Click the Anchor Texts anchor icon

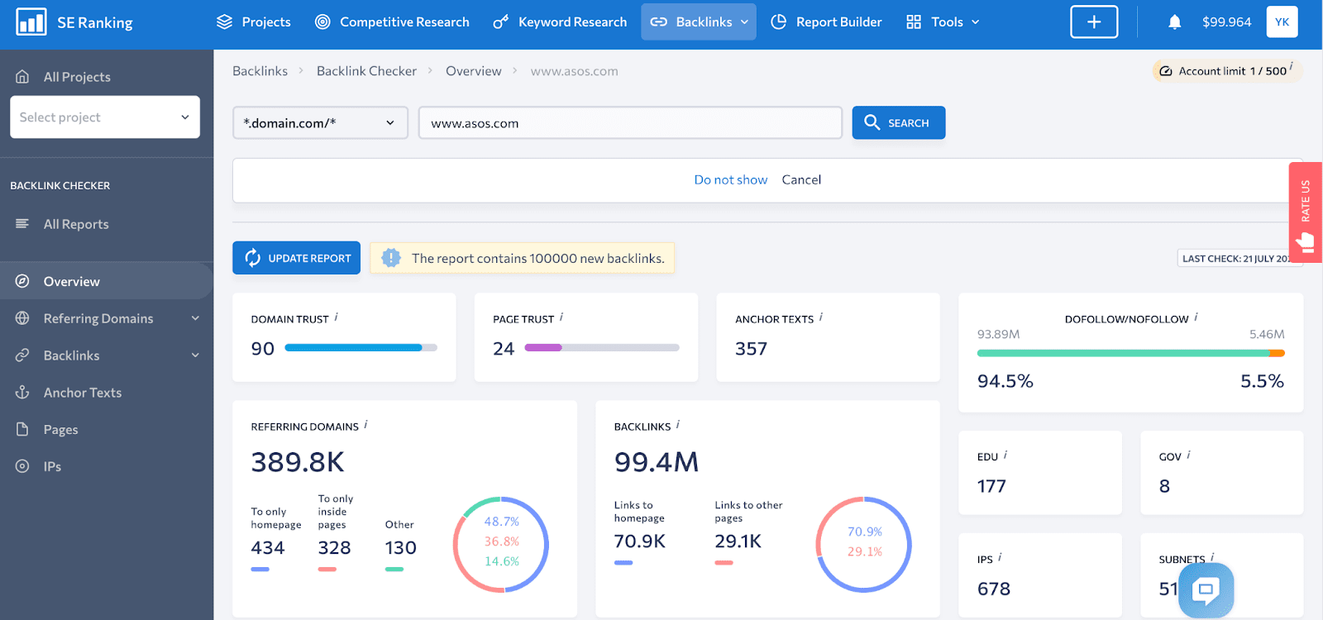[22, 393]
